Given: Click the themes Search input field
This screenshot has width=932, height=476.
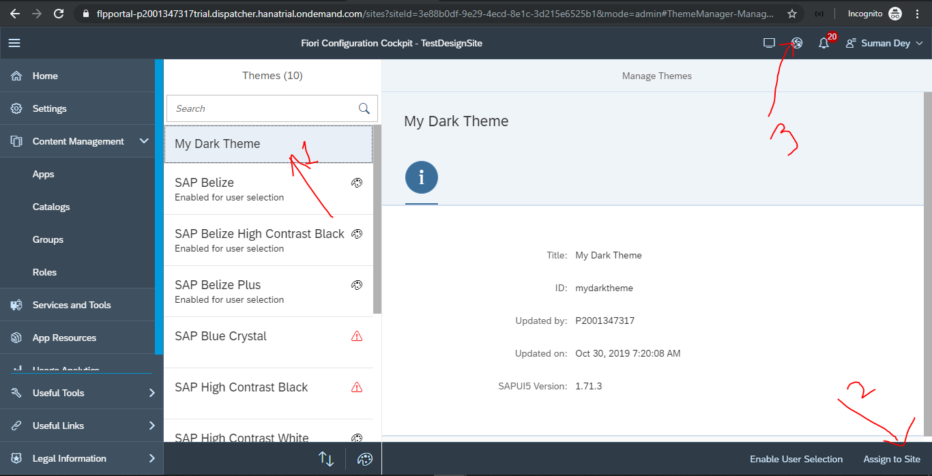Looking at the screenshot, I should pyautogui.click(x=263, y=108).
